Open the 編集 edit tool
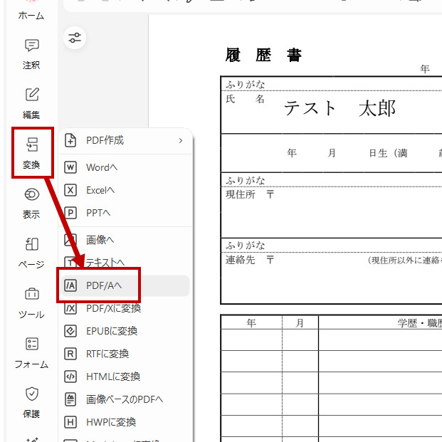Viewport: 442px width, 442px height. click(x=31, y=104)
